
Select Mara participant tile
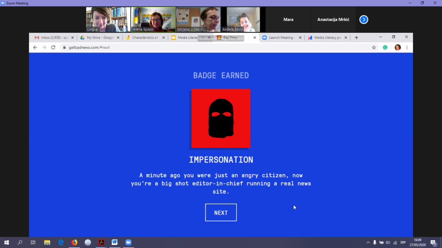(x=288, y=19)
